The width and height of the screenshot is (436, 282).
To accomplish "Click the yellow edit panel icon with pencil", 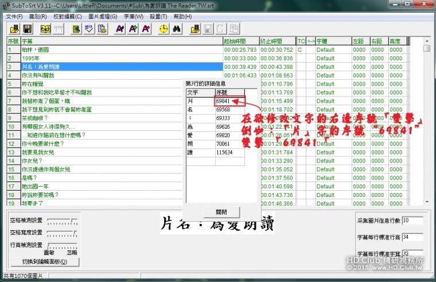I will [x=76, y=29].
